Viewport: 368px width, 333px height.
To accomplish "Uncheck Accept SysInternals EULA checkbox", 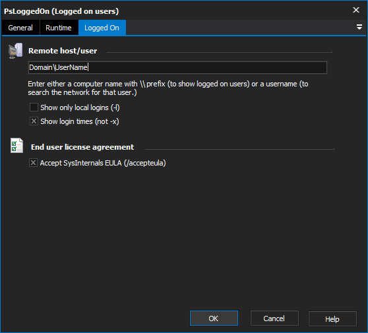I will tap(33, 163).
